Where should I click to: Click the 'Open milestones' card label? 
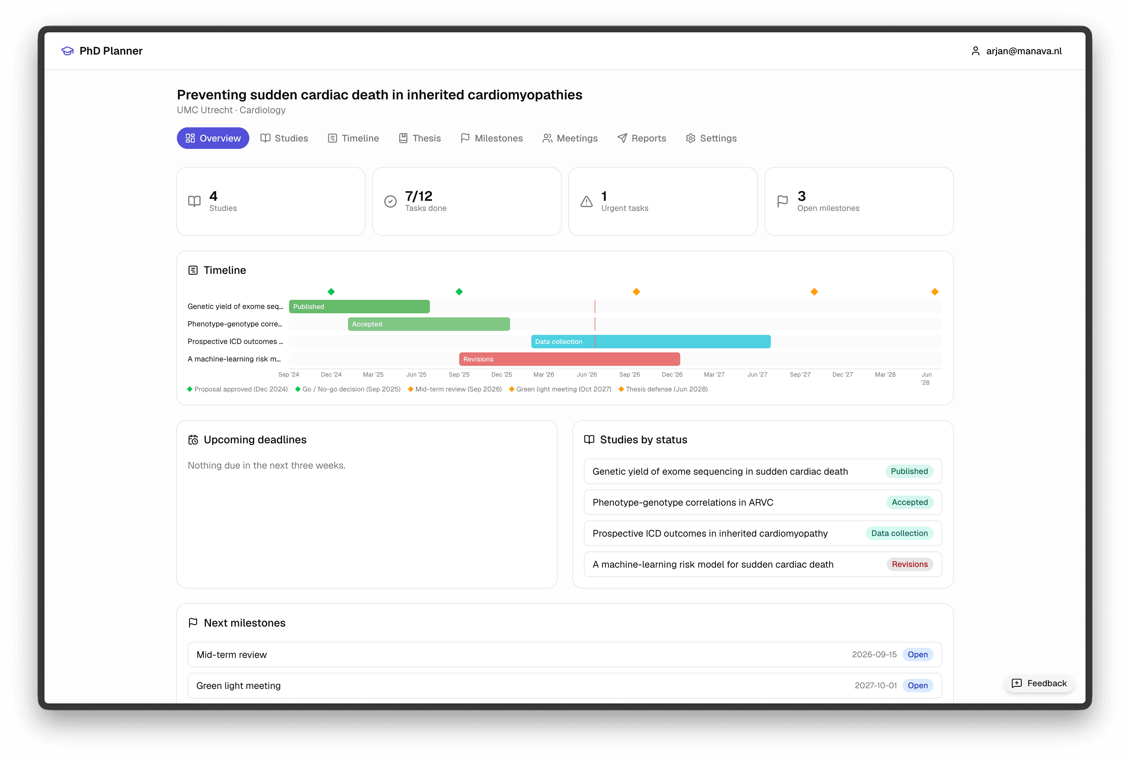[x=828, y=209]
